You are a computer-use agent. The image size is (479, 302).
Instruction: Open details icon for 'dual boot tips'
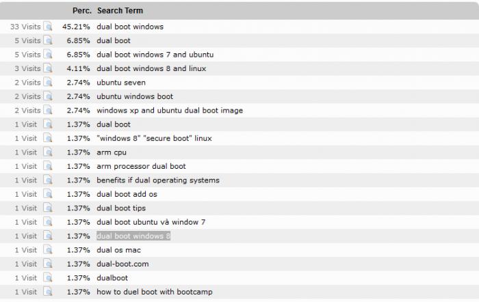pos(48,208)
